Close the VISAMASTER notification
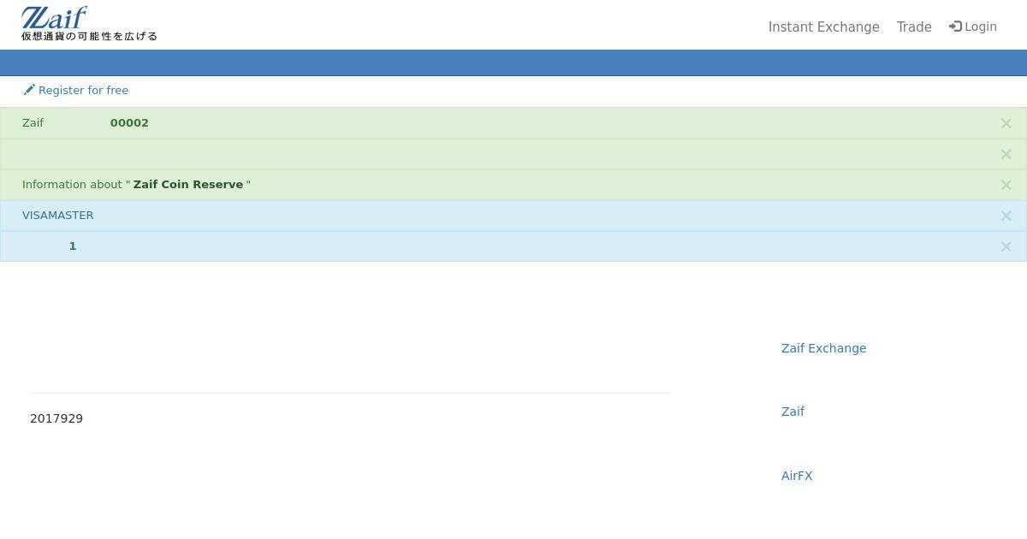1027x539 pixels. 1006,216
